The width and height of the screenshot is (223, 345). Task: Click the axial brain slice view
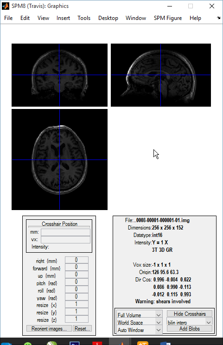pos(60,160)
